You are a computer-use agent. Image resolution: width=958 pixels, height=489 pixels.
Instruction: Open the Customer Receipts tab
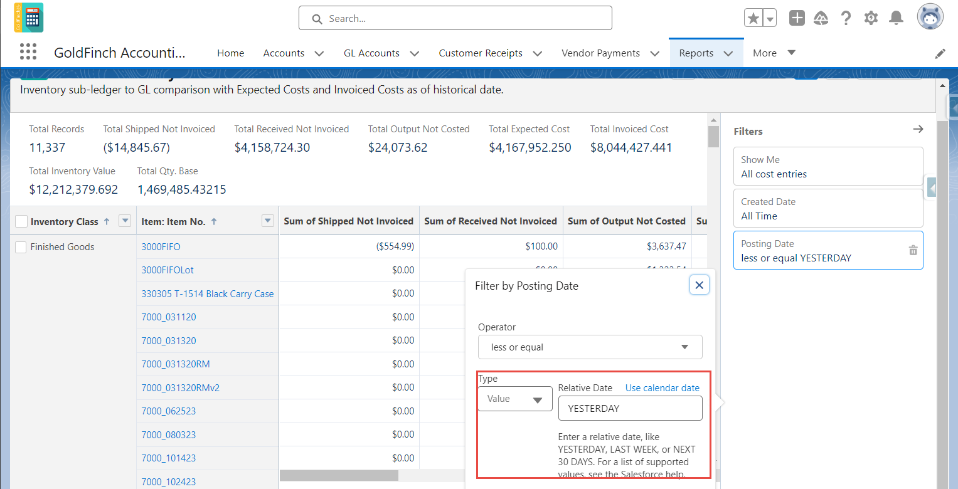tap(481, 53)
